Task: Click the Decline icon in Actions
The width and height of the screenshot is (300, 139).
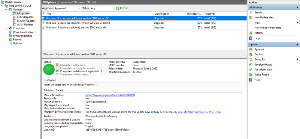Action: tap(251, 55)
